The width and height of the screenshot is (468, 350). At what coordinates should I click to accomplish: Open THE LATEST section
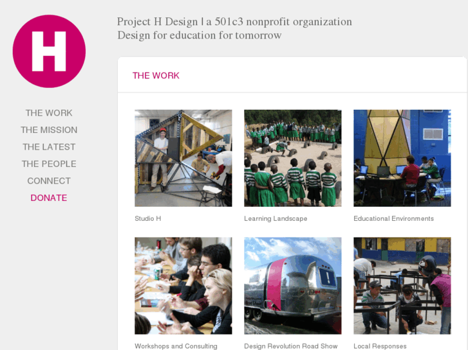pos(49,147)
